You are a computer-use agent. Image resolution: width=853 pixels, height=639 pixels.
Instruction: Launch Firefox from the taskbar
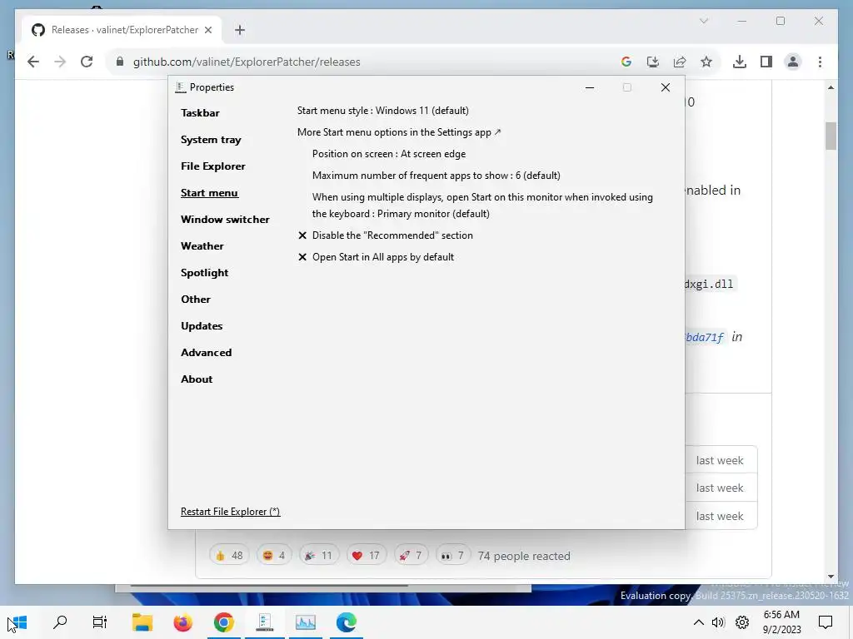coord(182,622)
